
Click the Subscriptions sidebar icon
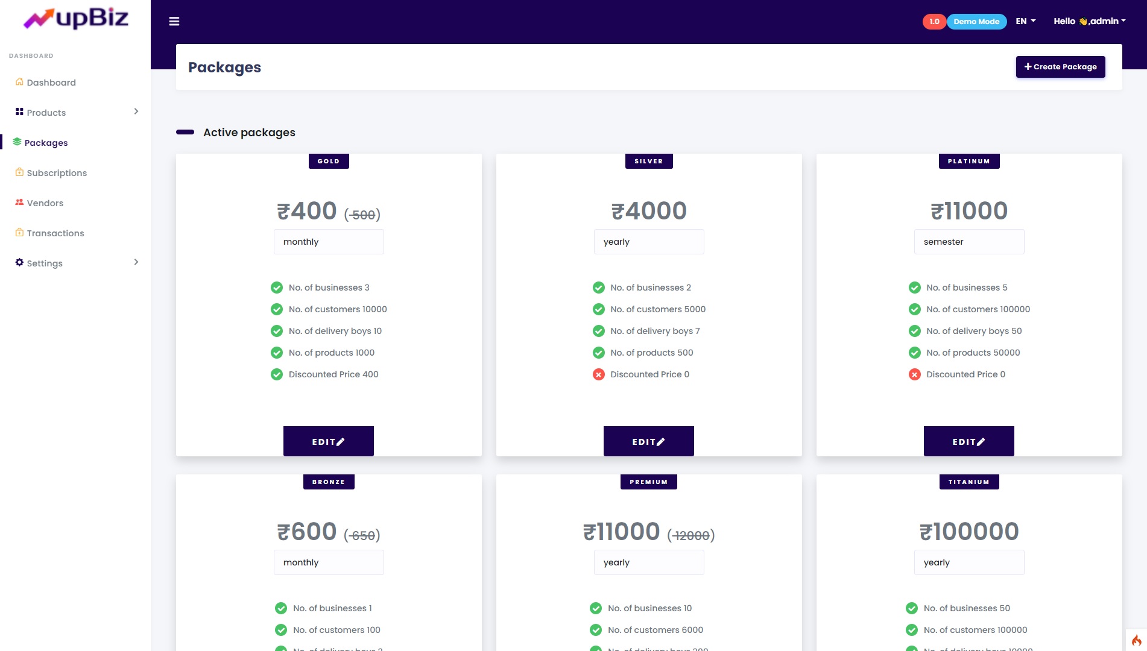point(19,172)
